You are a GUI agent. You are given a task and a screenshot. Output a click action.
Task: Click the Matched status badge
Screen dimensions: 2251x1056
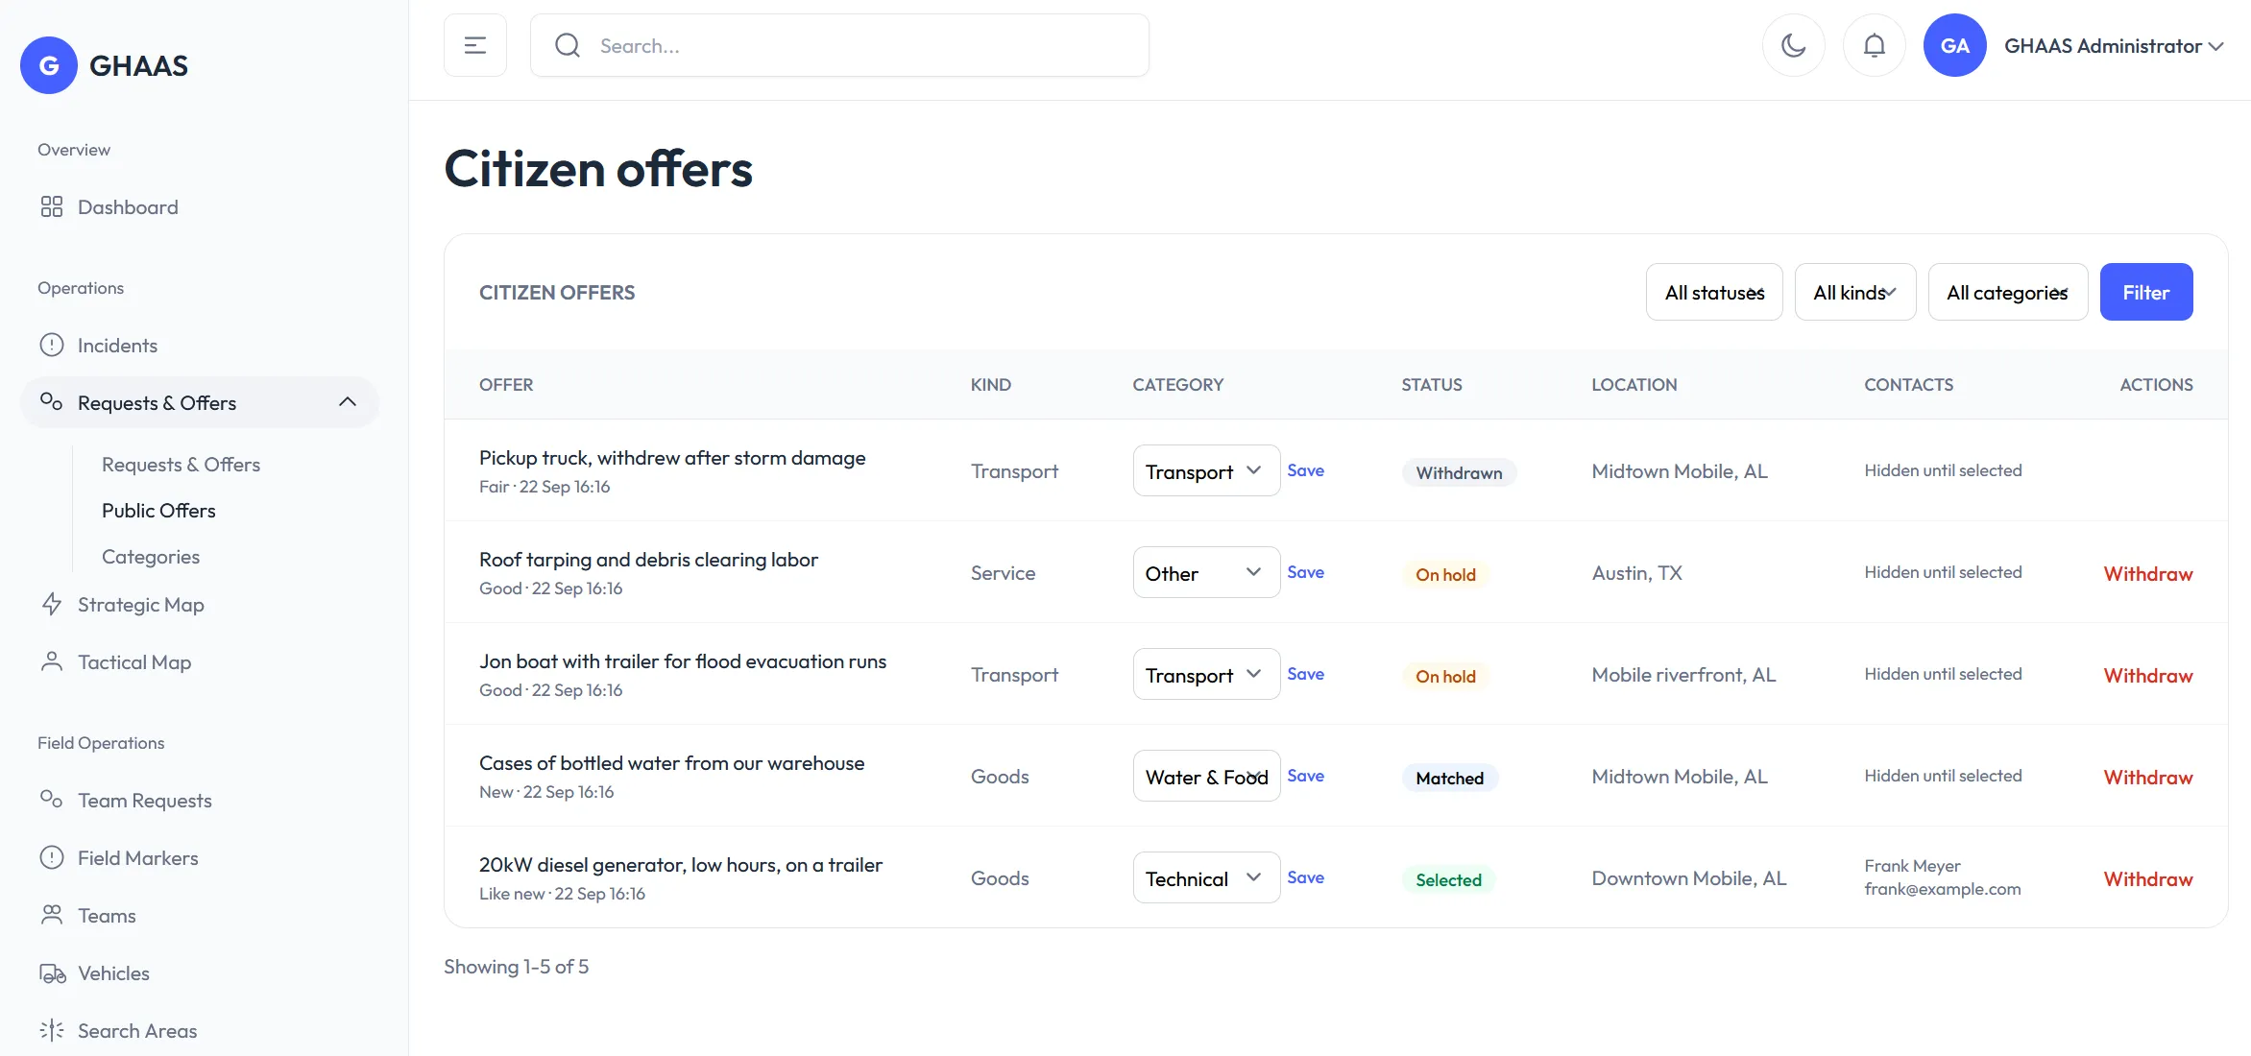[x=1450, y=778]
